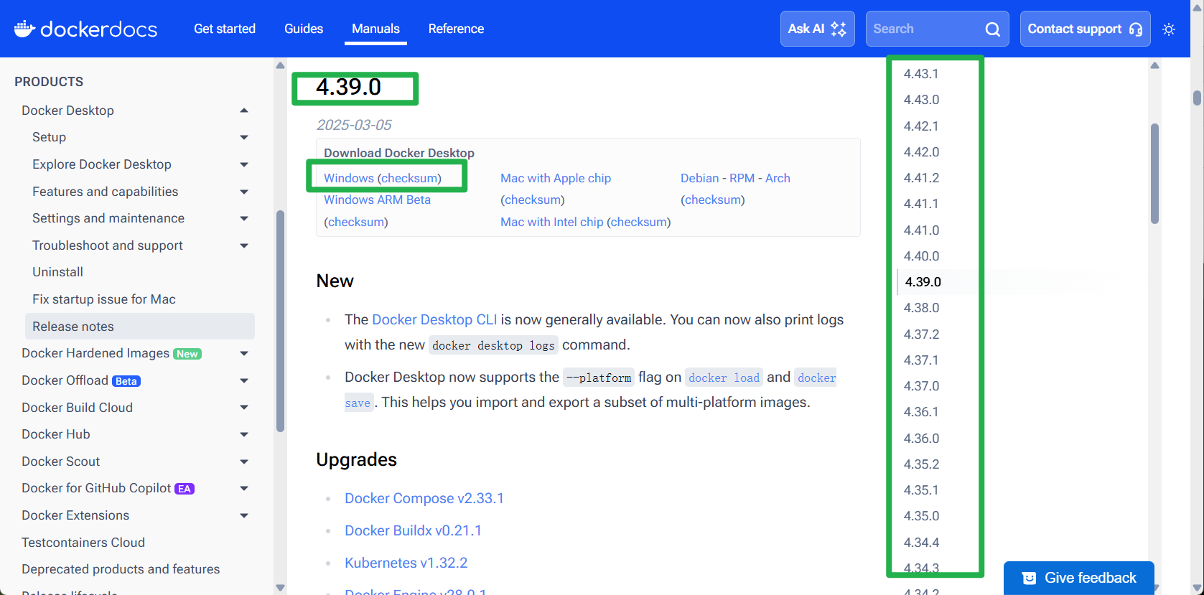
Task: Click the 4.39.0 version heading
Action: pos(349,87)
